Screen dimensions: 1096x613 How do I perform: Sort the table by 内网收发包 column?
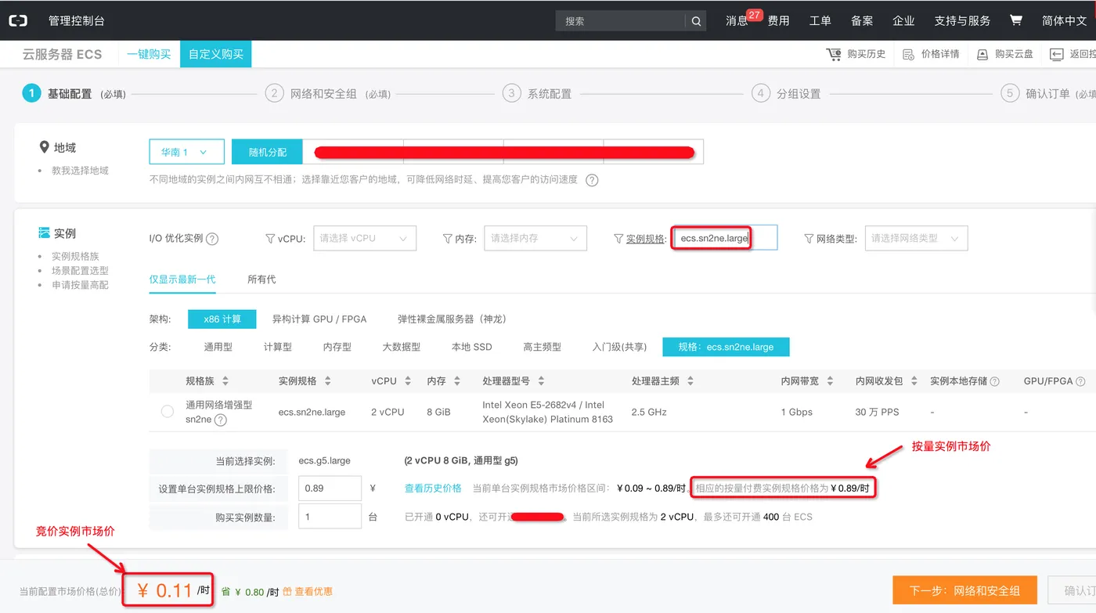[x=914, y=381]
